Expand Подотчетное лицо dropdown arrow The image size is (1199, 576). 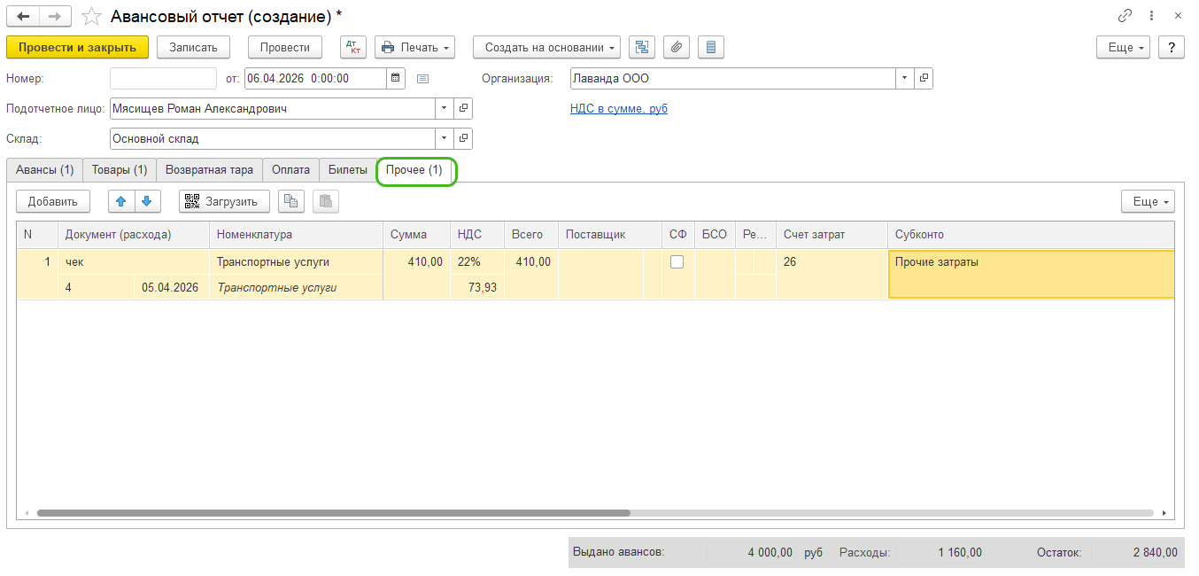[445, 108]
